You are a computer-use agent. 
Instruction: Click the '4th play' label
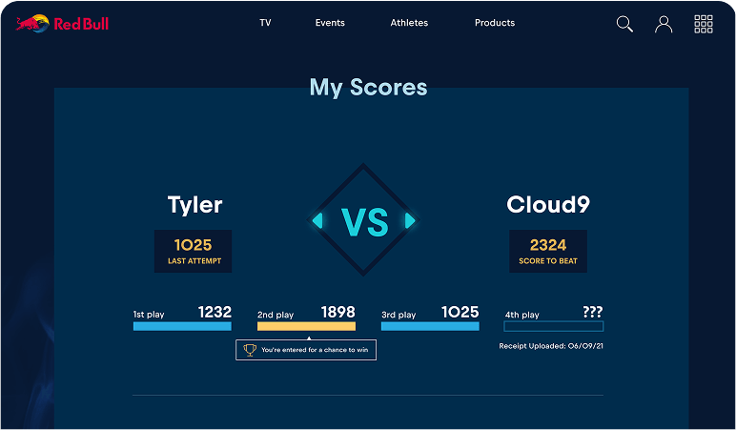(x=521, y=315)
